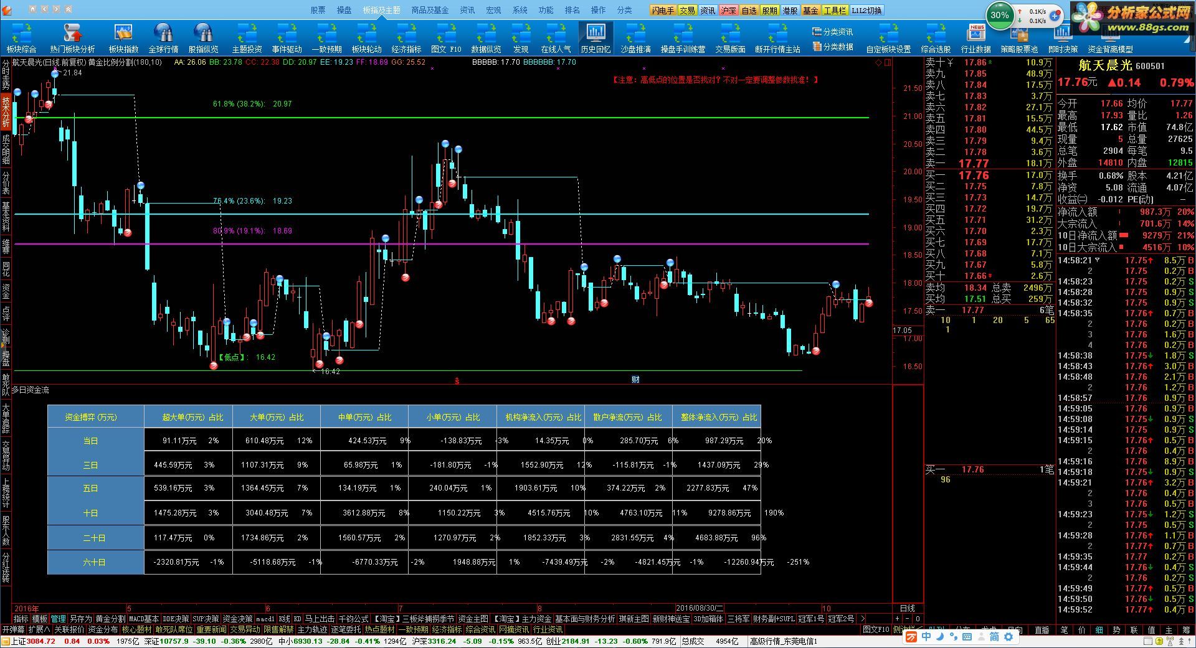Image resolution: width=1196 pixels, height=648 pixels.
Task: Click the 沪深 shortcut button
Action: [728, 11]
